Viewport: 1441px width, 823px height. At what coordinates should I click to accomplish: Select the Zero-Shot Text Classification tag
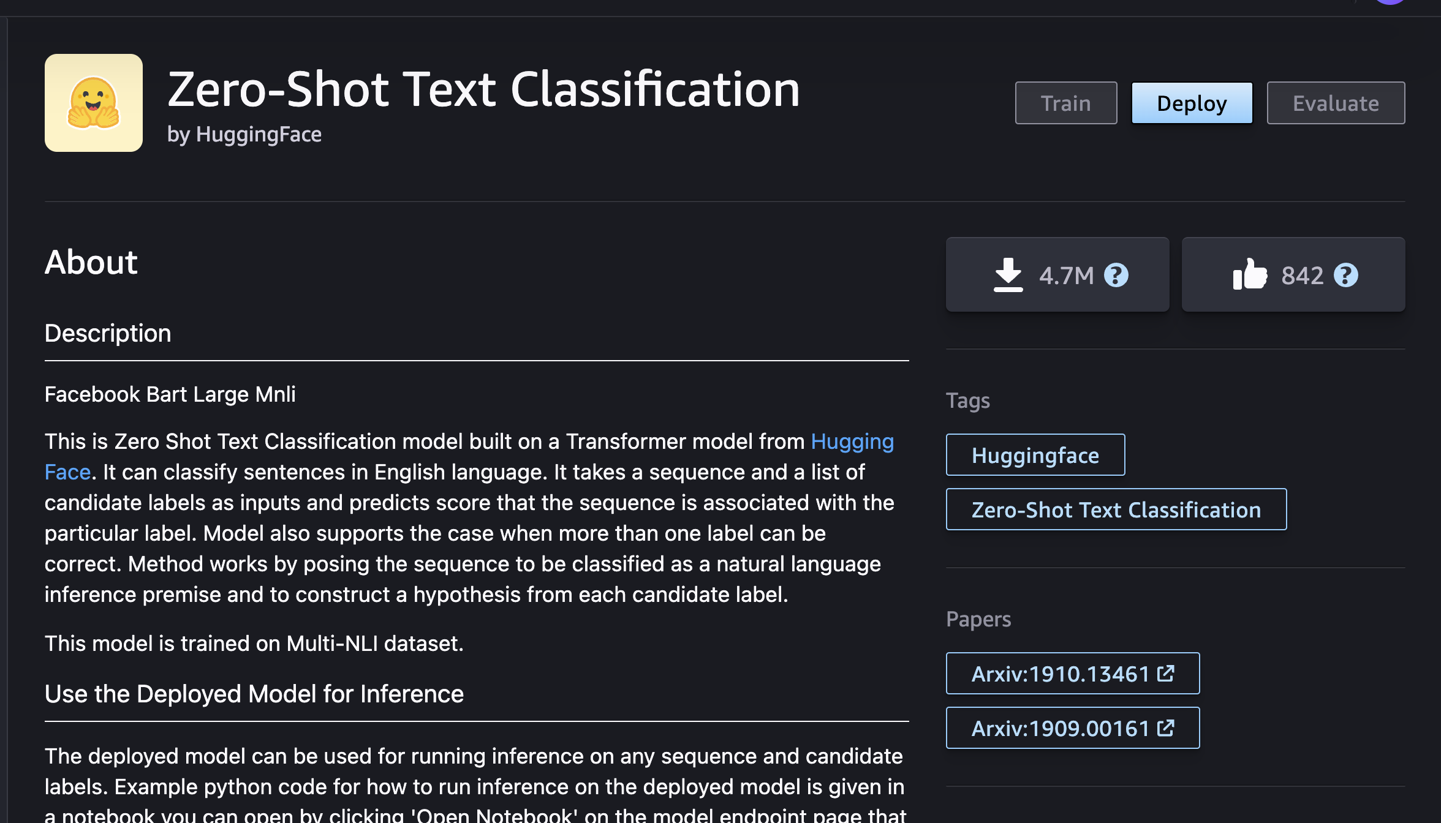pyautogui.click(x=1116, y=509)
